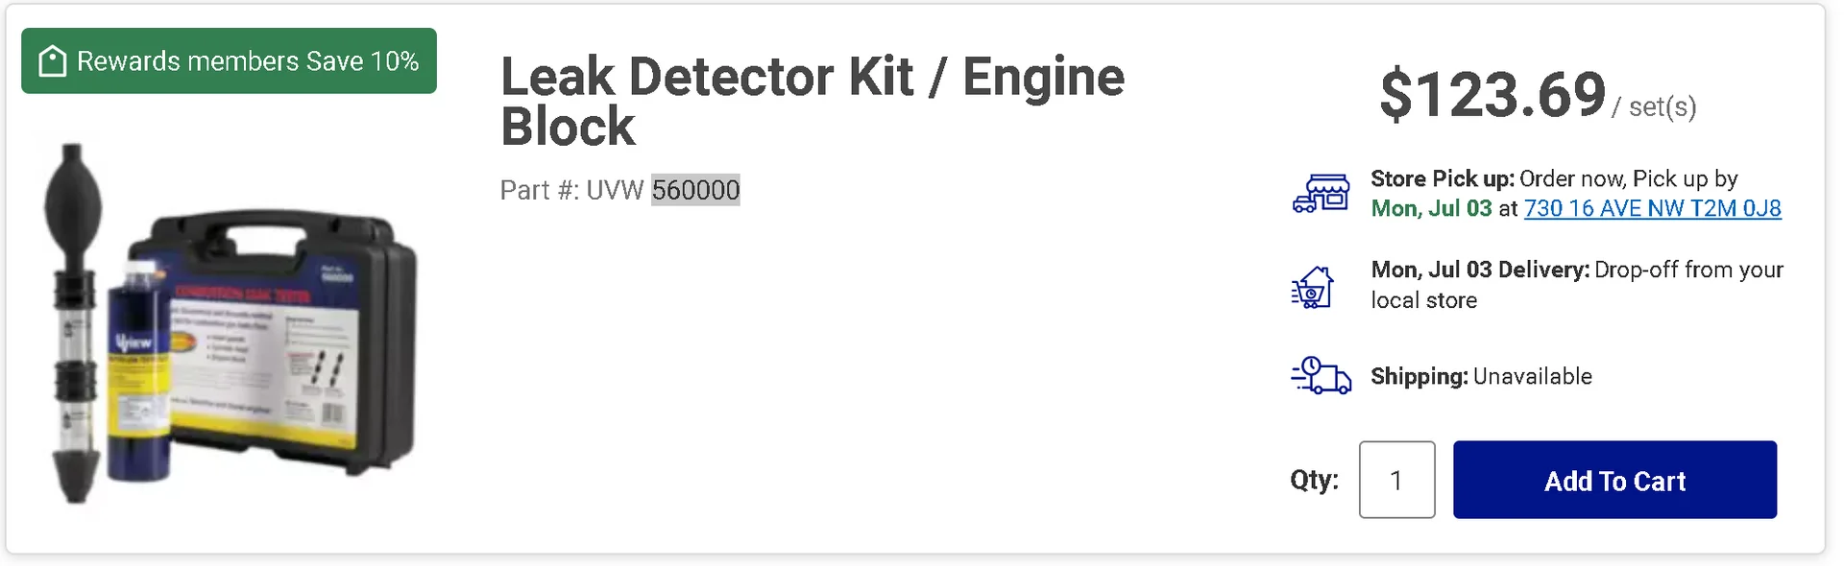Select the Rewards members Save 10% badge text
The width and height of the screenshot is (1844, 566).
pos(248,61)
